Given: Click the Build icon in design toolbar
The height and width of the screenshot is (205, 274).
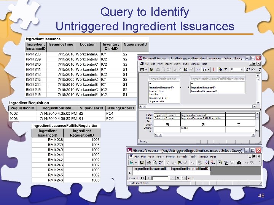Looking at the screenshot, I should coord(253,69).
